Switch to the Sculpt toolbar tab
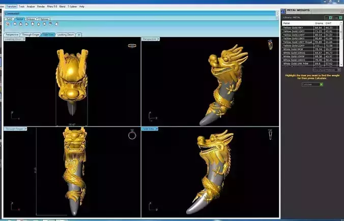This screenshot has width=344, height=221. pos(19,19)
